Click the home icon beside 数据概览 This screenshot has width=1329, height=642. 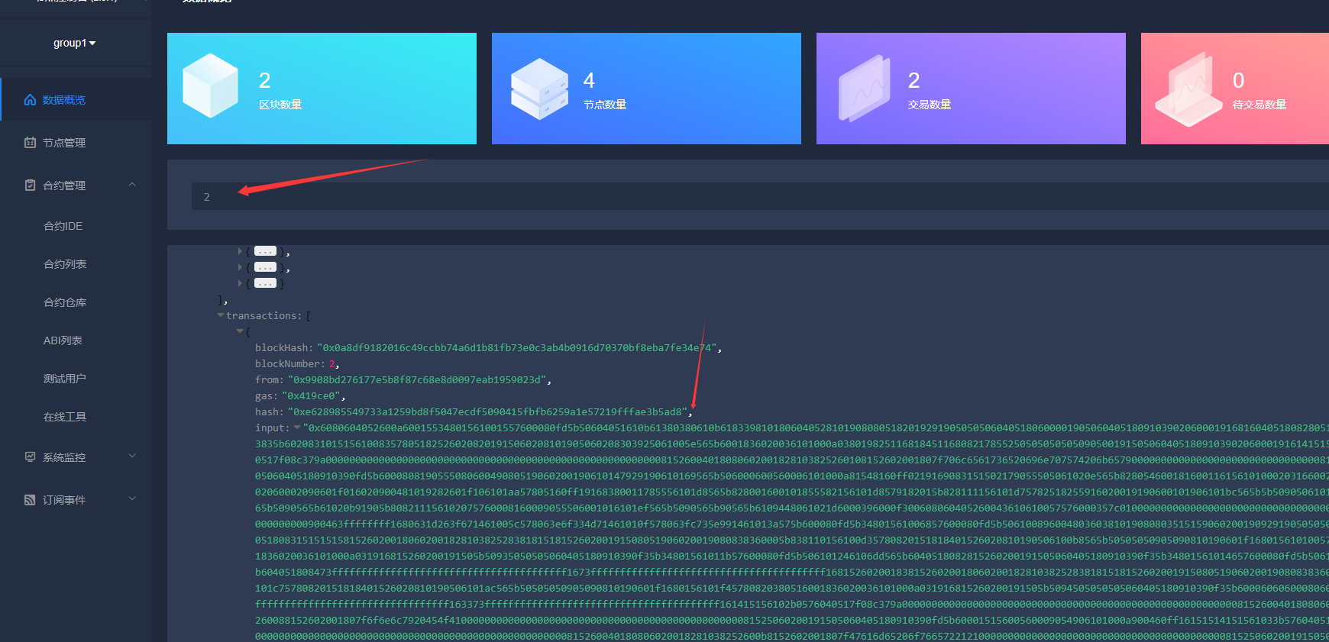pyautogui.click(x=30, y=100)
